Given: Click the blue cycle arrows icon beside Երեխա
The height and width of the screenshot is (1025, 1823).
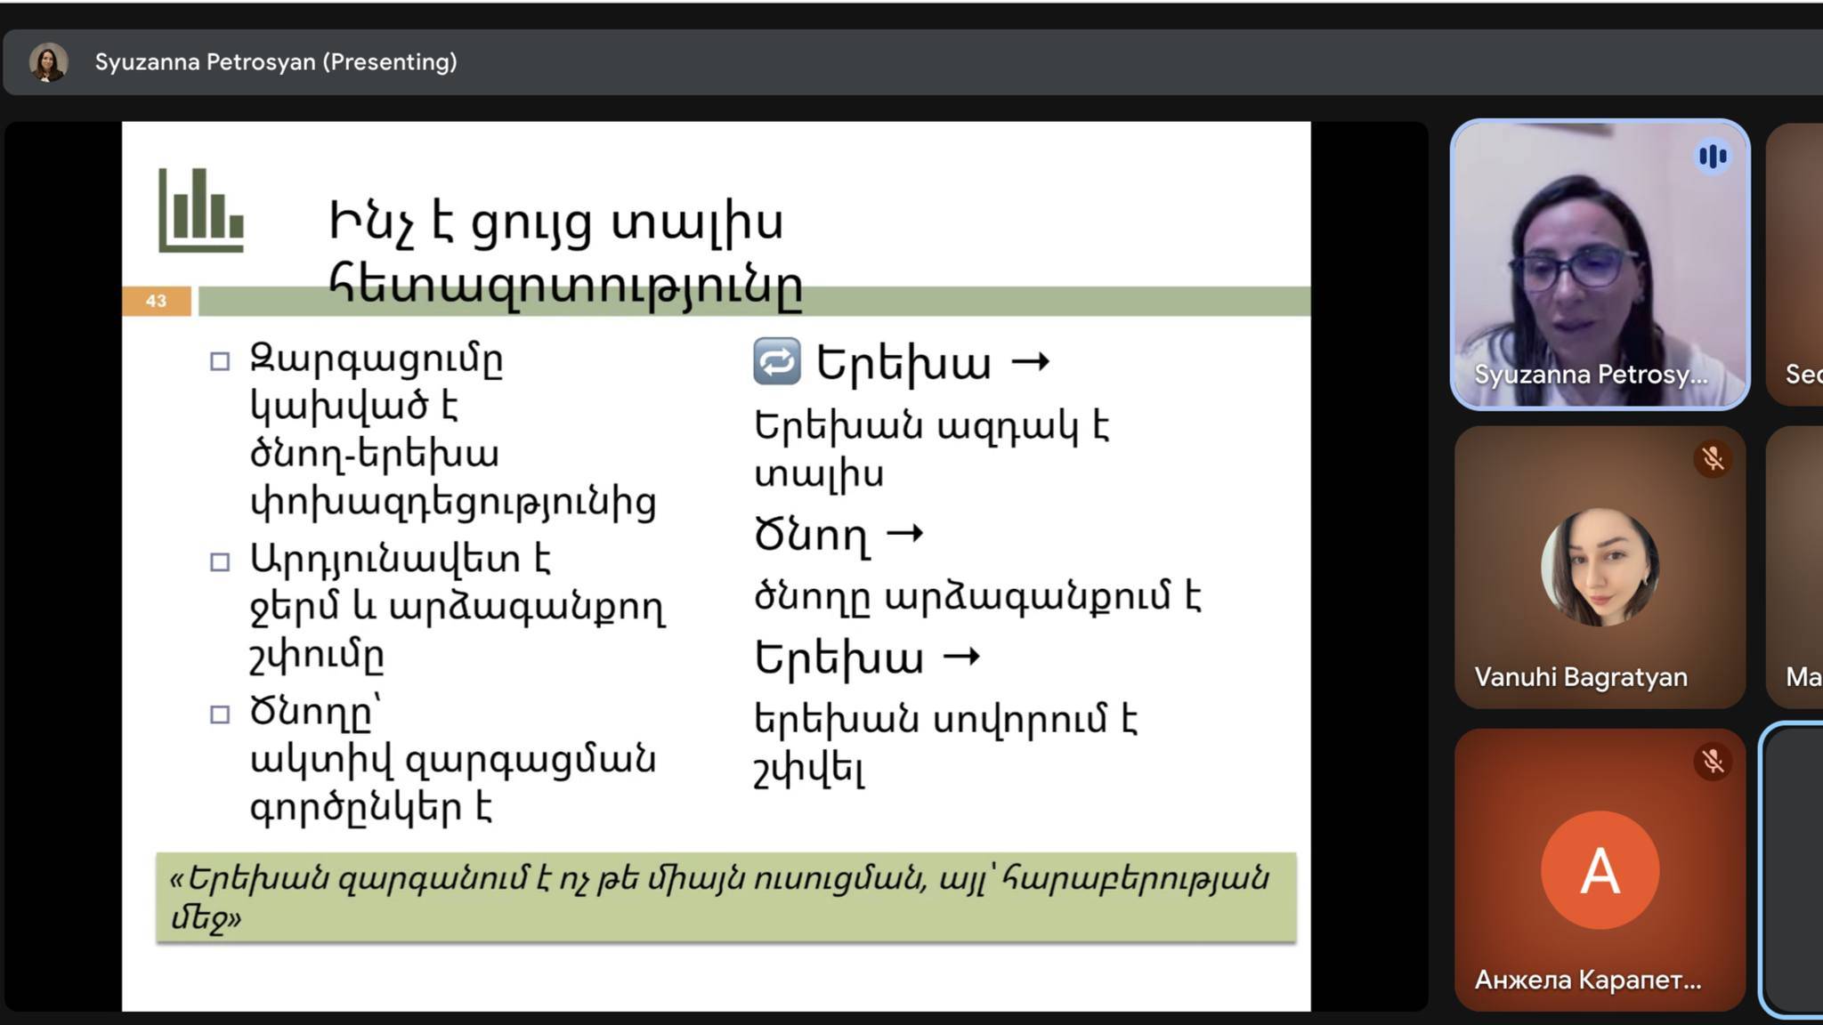Looking at the screenshot, I should [x=776, y=361].
